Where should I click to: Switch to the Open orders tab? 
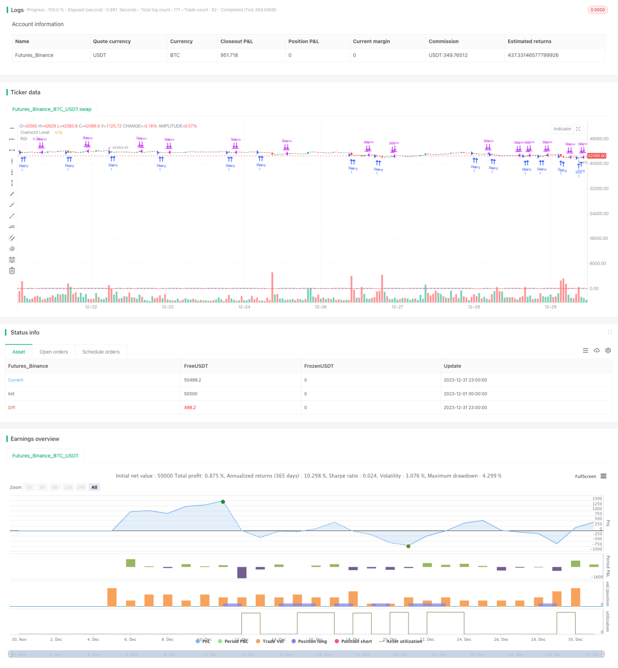pyautogui.click(x=54, y=352)
